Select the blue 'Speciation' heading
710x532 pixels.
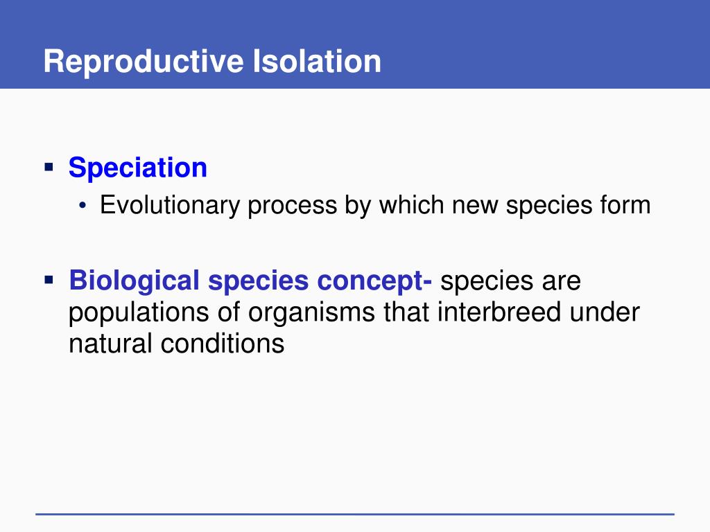pyautogui.click(x=138, y=168)
